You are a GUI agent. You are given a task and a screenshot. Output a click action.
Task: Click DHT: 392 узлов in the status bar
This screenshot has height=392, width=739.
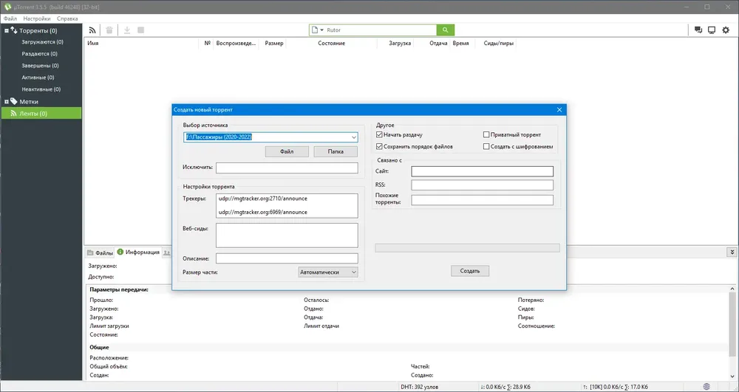pyautogui.click(x=420, y=387)
